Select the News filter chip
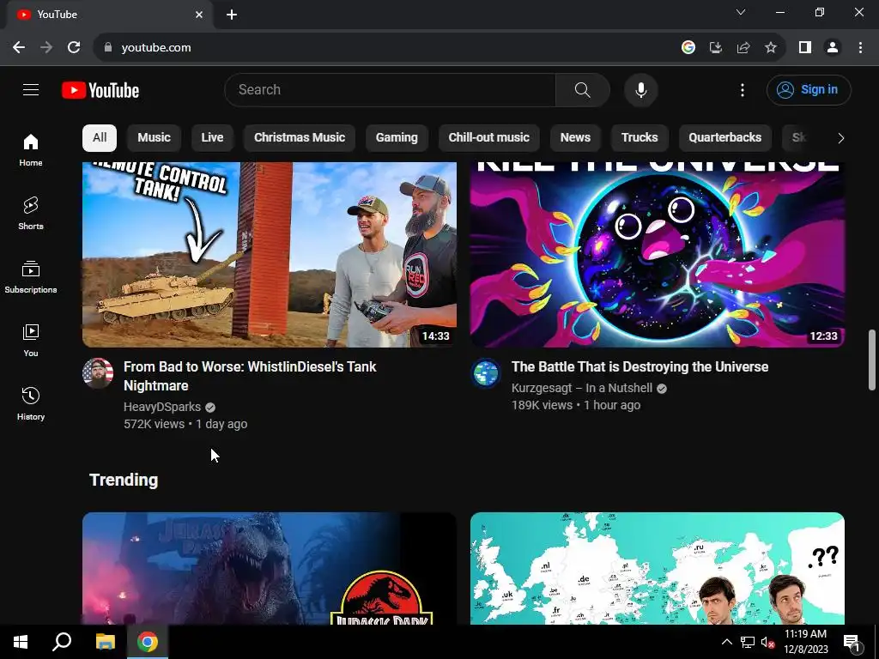This screenshot has width=879, height=659. [575, 138]
